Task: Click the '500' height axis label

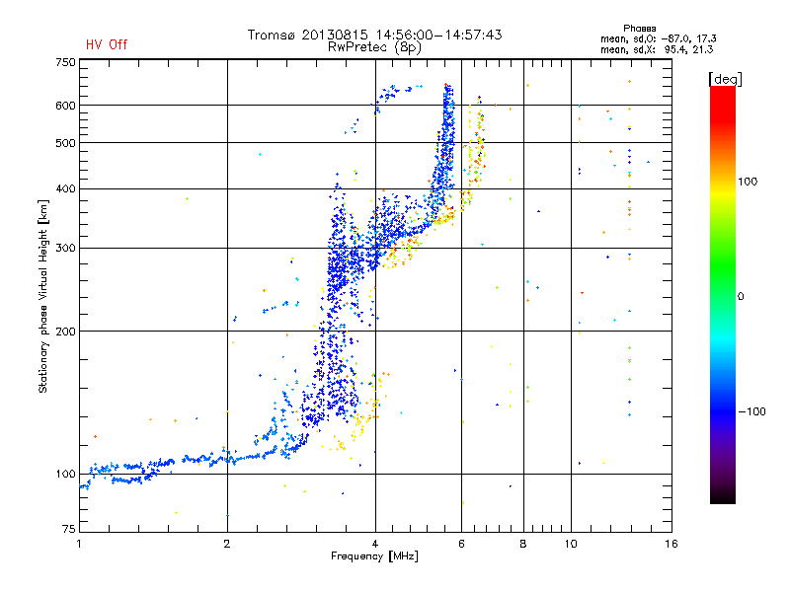Action: coord(65,143)
